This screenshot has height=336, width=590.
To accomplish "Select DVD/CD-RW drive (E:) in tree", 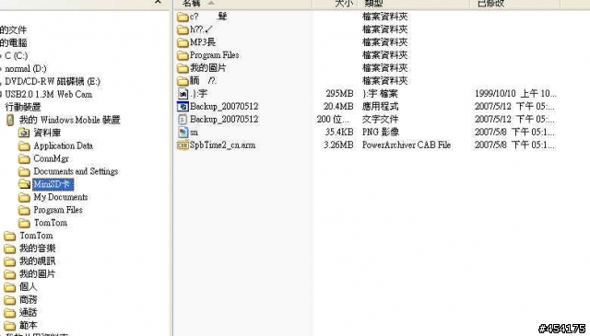I will coord(53,81).
